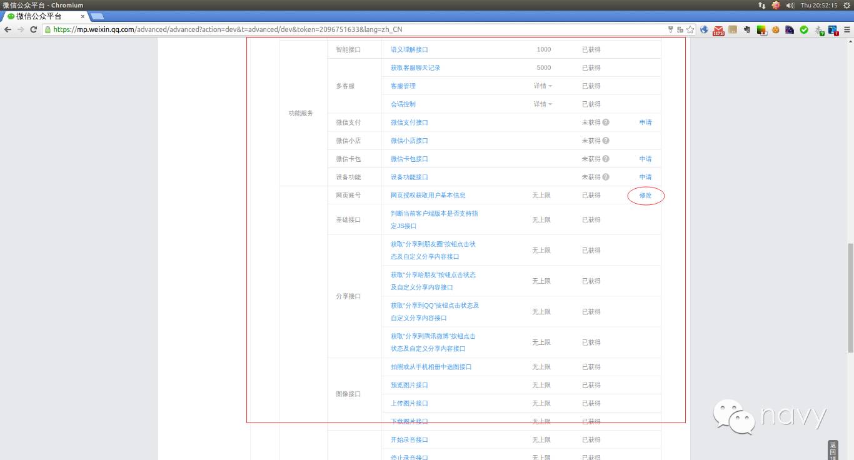Click the saved-password key icon in address bar
This screenshot has height=460, width=854.
[671, 29]
